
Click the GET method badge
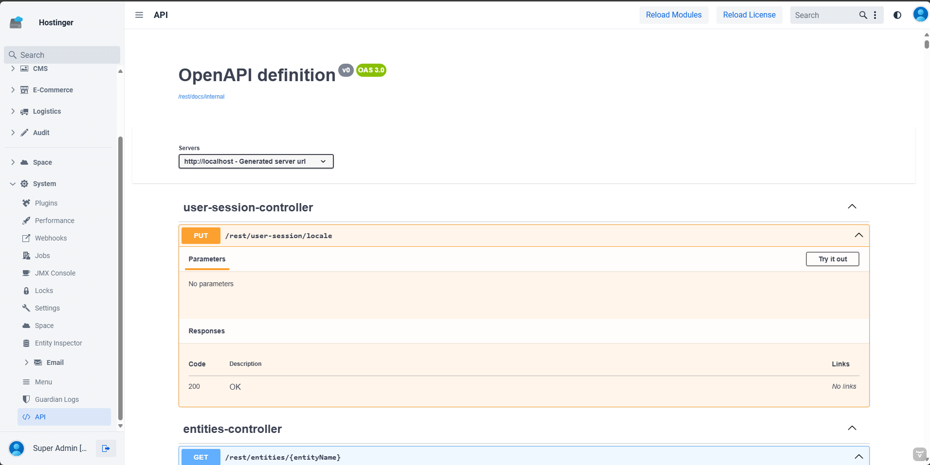click(x=201, y=457)
